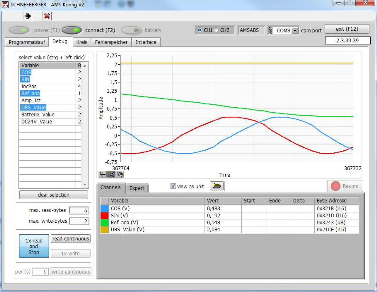The width and height of the screenshot is (377, 292).
Task: Click the application icon in title bar
Action: (5, 4)
